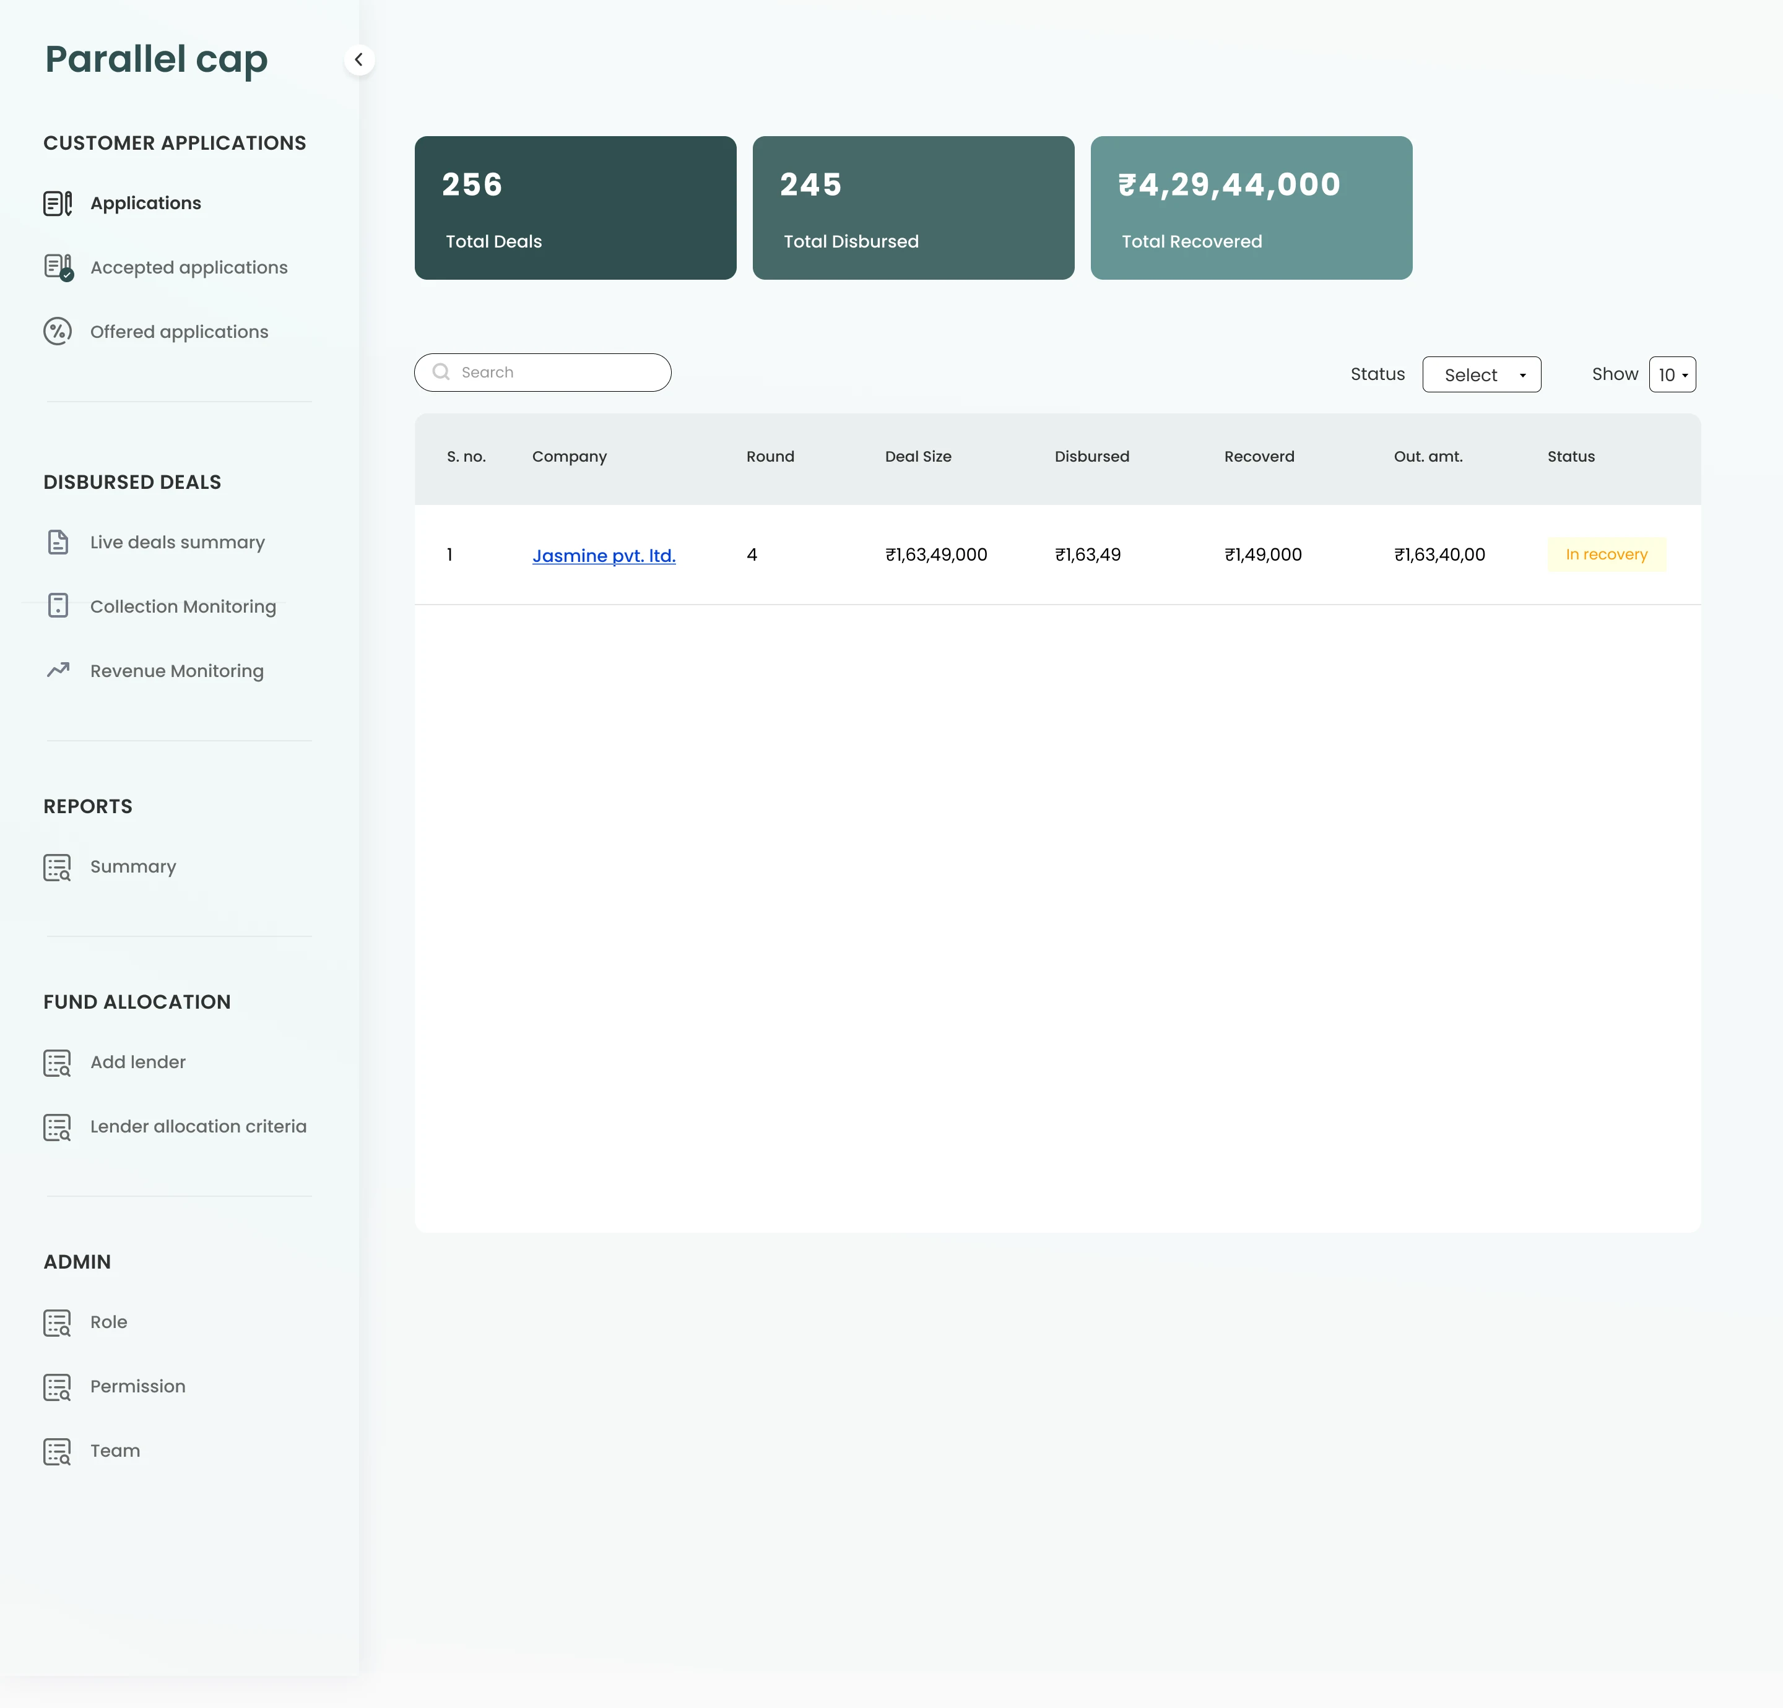Click the Team admin icon
The width and height of the screenshot is (1783, 1708).
click(x=58, y=1452)
